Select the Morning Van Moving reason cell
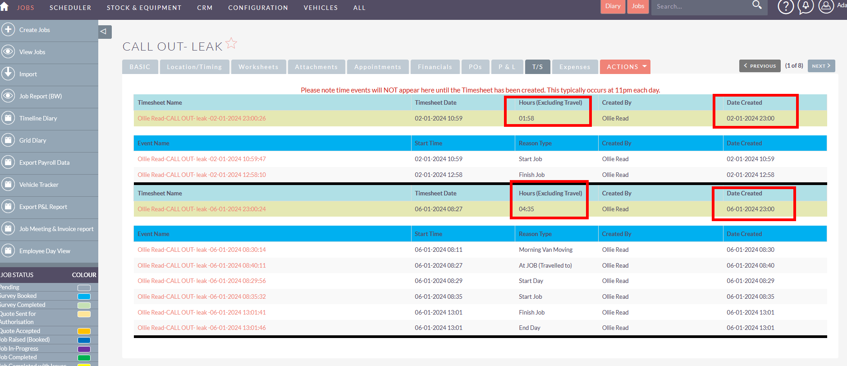847x366 pixels. (x=545, y=250)
